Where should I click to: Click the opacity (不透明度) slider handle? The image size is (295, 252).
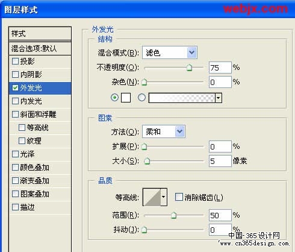coord(189,68)
